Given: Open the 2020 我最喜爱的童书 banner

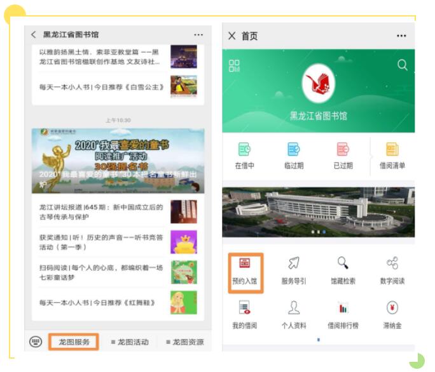Looking at the screenshot, I should 118,161.
